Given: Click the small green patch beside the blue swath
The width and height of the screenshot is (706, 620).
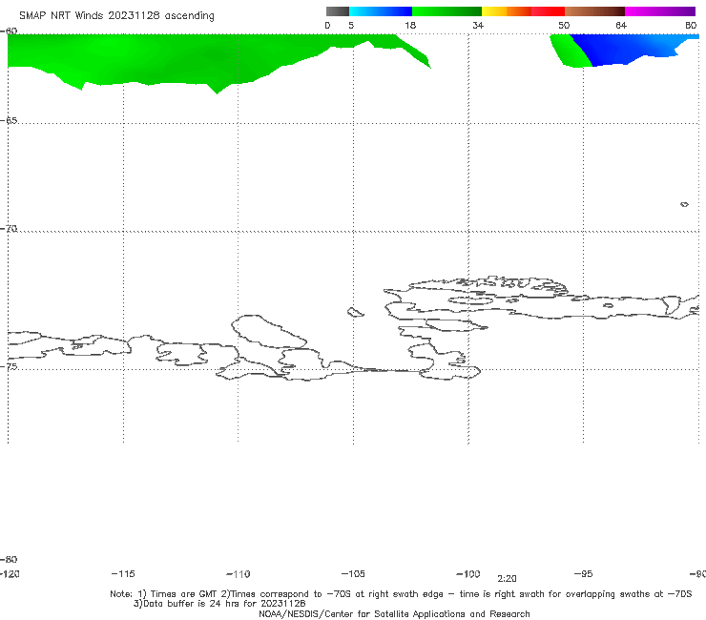Looking at the screenshot, I should pyautogui.click(x=569, y=51).
